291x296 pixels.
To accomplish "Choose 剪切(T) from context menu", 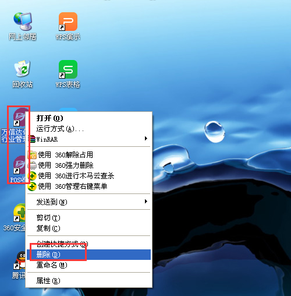I will pos(88,218).
